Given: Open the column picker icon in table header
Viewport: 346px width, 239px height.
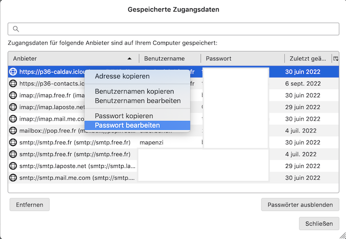Looking at the screenshot, I should tap(336, 58).
